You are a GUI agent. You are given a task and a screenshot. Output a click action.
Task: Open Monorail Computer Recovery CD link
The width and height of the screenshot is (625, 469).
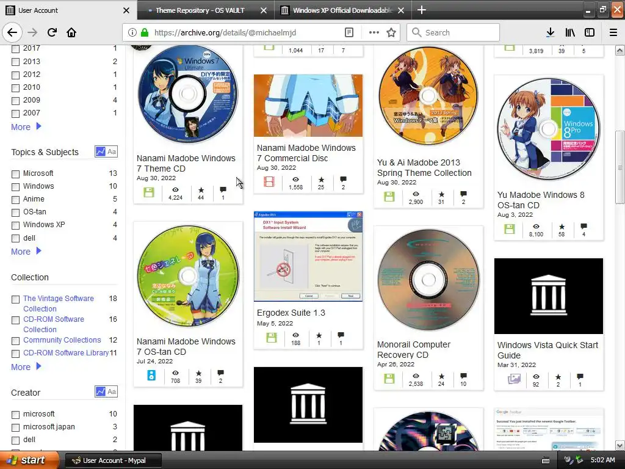coord(413,349)
